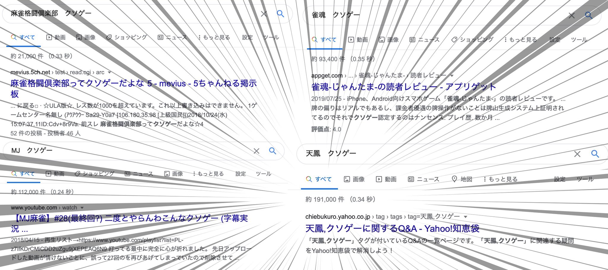Image resolution: width=608 pixels, height=270 pixels.
Task: Expand もっと見る in the 天鳳 search
Action: (501, 179)
